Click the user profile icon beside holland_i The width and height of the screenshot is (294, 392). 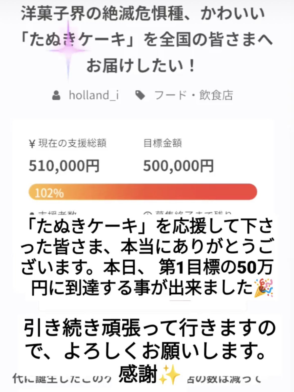[56, 95]
